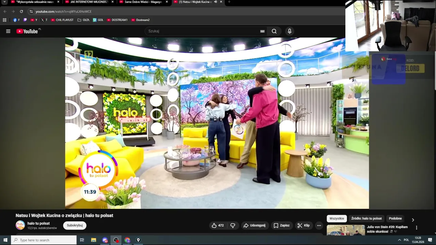
Task: Select Źródło: halo tu polsat chip
Action: coord(367,218)
